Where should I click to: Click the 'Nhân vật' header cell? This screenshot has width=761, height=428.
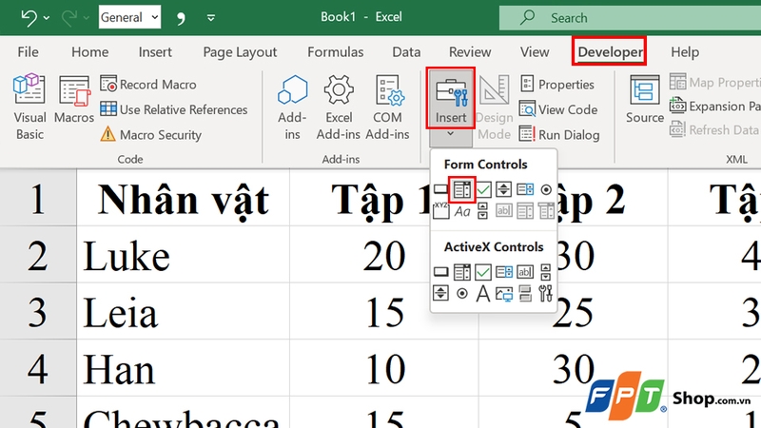183,199
